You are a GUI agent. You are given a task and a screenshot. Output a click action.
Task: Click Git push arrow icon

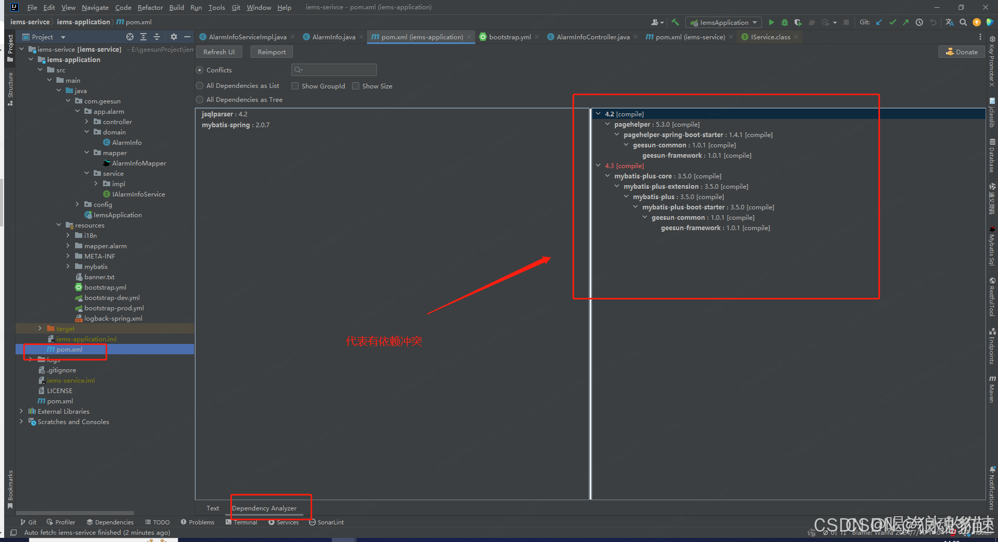coord(905,22)
